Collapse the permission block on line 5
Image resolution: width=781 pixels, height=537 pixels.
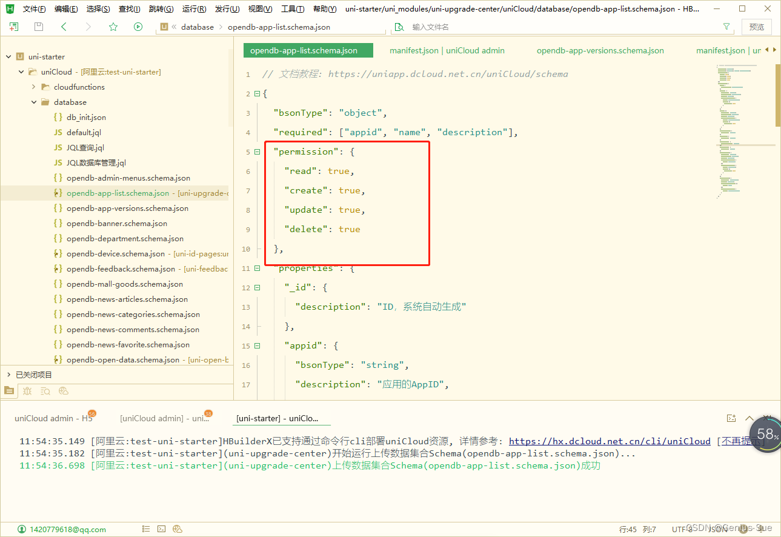(257, 152)
